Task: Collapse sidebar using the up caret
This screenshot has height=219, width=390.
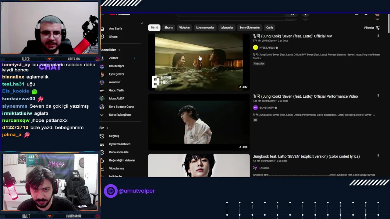Action: [142, 23]
